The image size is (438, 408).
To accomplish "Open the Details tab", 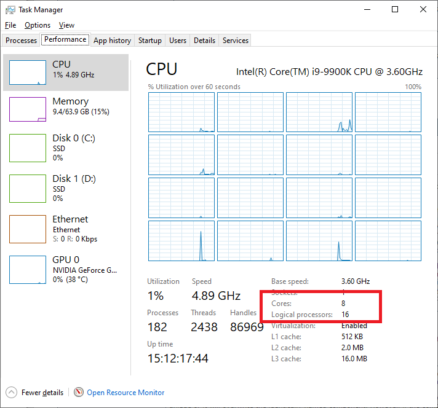I will coord(204,41).
